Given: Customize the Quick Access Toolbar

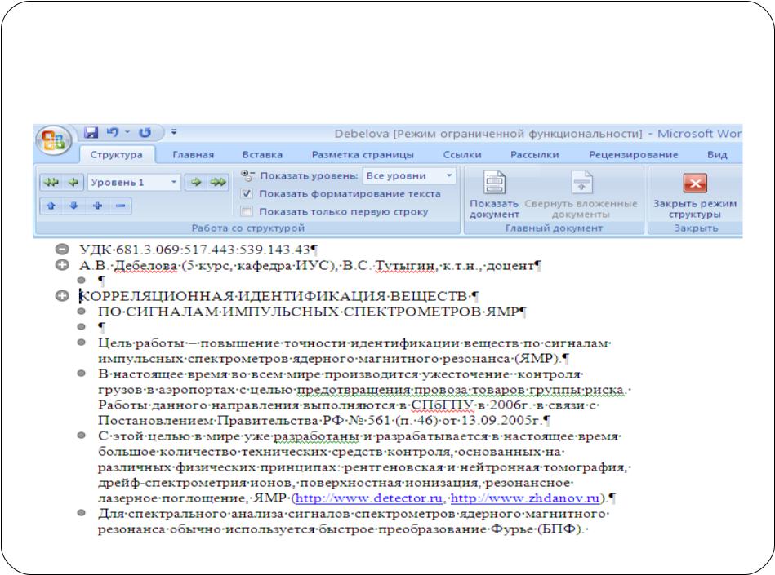Looking at the screenshot, I should 174,132.
